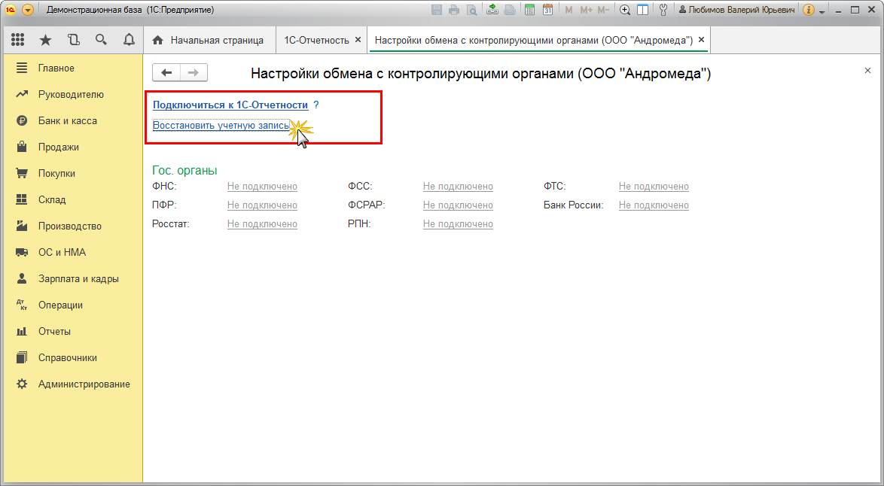
Task: Click the M+ memory button
Action: click(x=586, y=10)
